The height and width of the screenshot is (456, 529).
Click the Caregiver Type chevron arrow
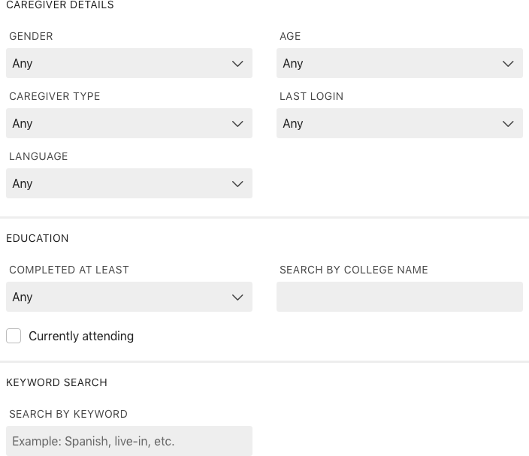(237, 124)
